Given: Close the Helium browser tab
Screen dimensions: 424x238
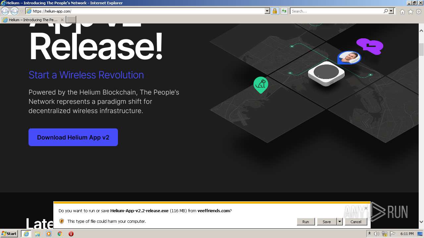Looking at the screenshot, I should (62, 20).
